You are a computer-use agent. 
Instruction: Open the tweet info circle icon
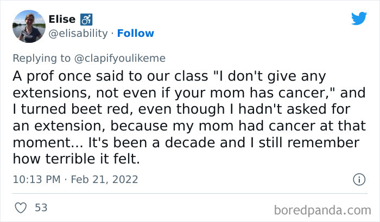point(358,179)
